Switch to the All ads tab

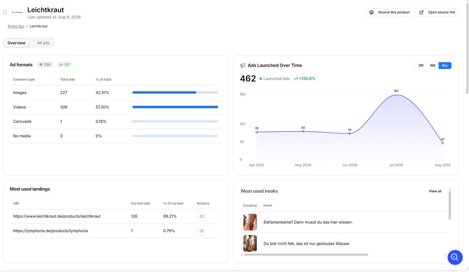(43, 43)
